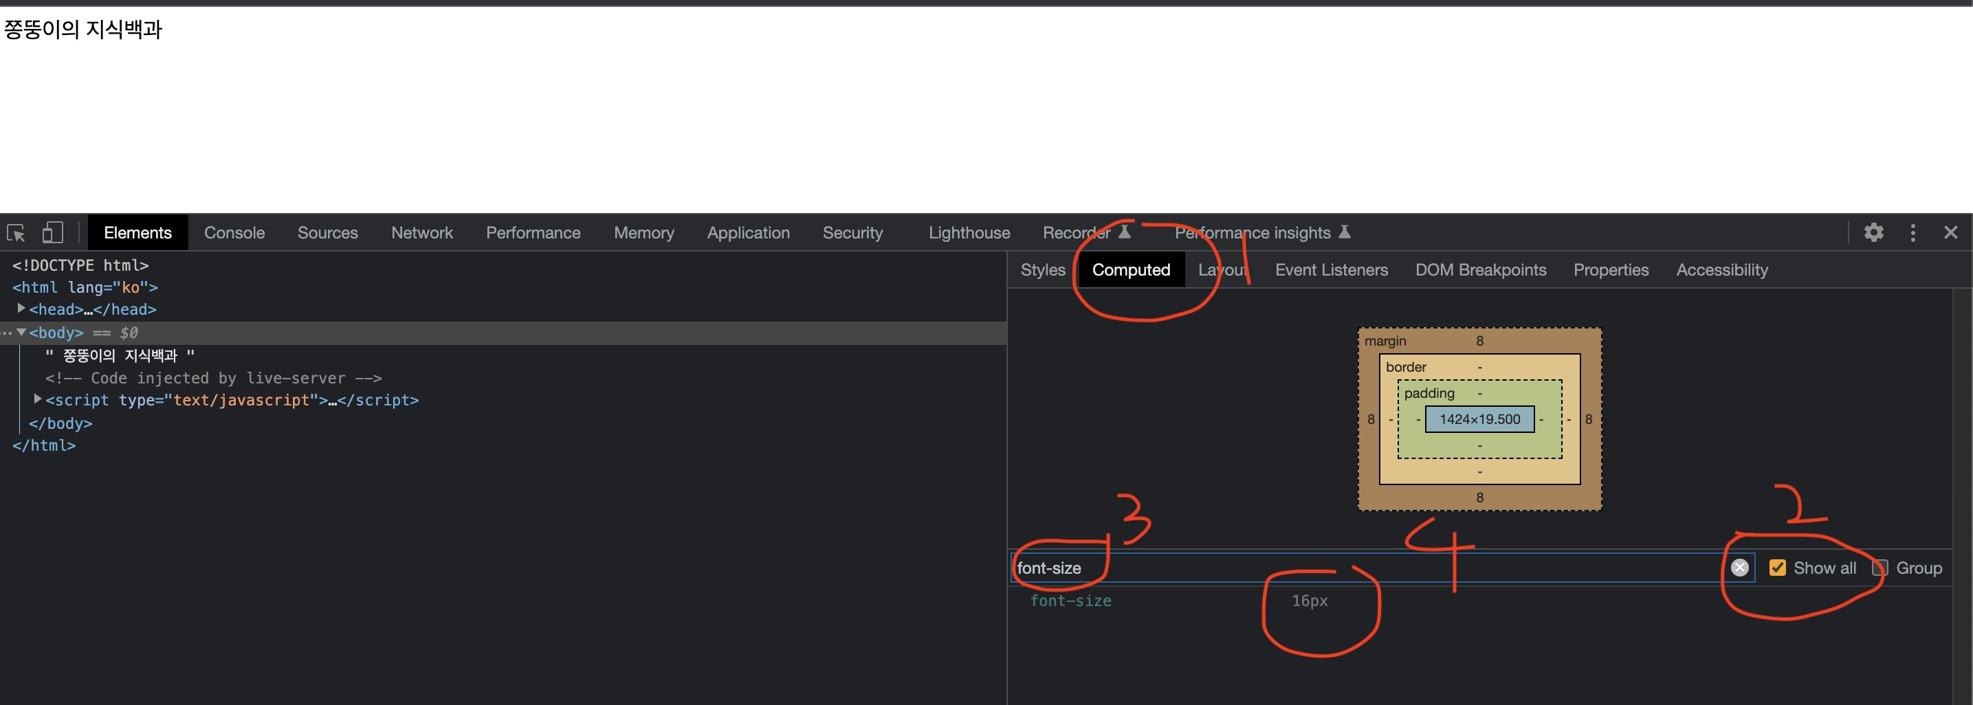Screen dimensions: 1973x705
Task: Expand the script element node
Action: pos(36,399)
